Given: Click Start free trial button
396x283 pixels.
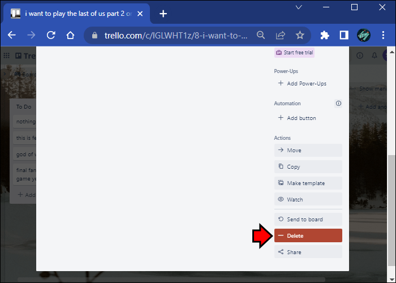Looking at the screenshot, I should [294, 53].
